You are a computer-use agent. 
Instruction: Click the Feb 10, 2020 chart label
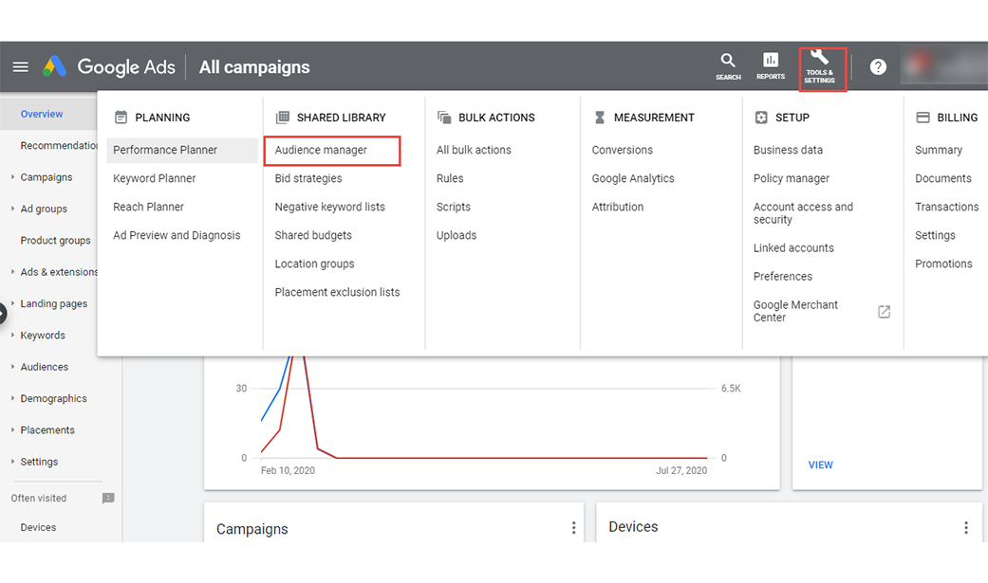288,470
